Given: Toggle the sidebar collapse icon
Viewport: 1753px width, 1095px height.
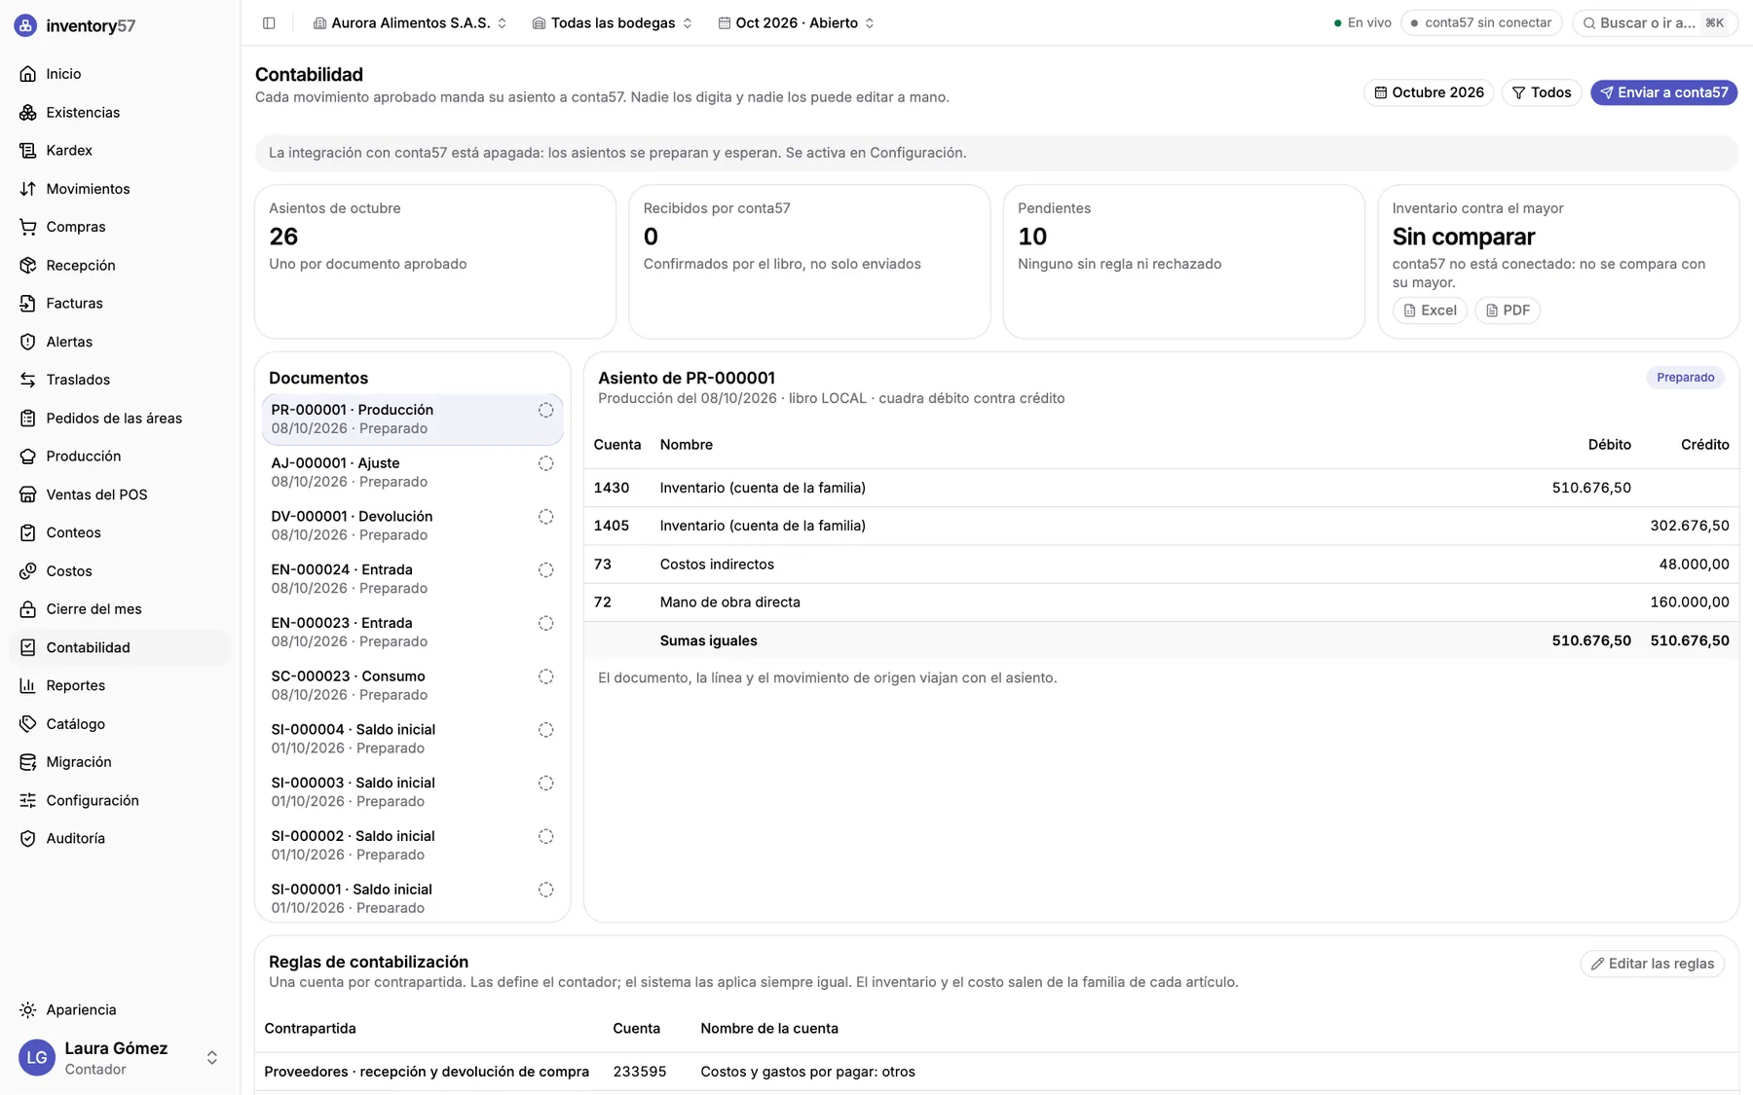Looking at the screenshot, I should point(269,23).
